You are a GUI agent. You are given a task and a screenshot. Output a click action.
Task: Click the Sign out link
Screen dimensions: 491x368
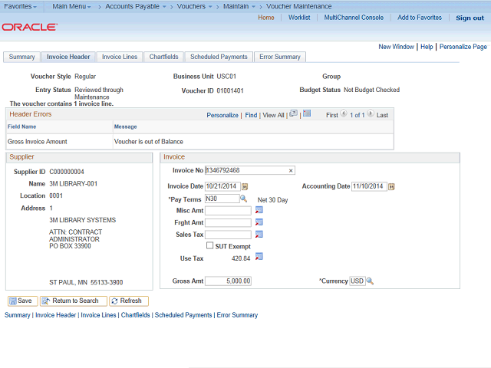[x=470, y=18]
